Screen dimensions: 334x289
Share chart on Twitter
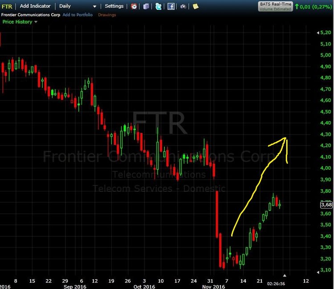pos(158,6)
